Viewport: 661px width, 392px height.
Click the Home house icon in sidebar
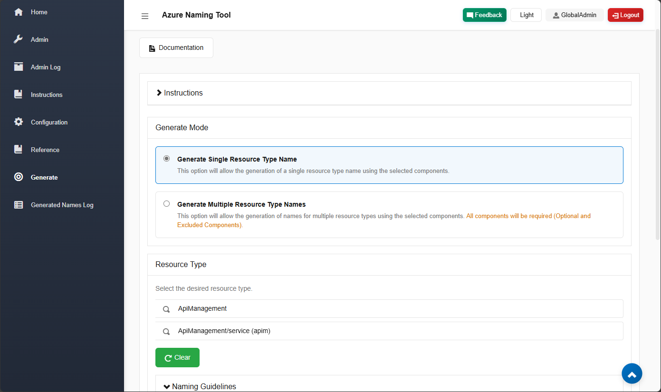point(19,12)
